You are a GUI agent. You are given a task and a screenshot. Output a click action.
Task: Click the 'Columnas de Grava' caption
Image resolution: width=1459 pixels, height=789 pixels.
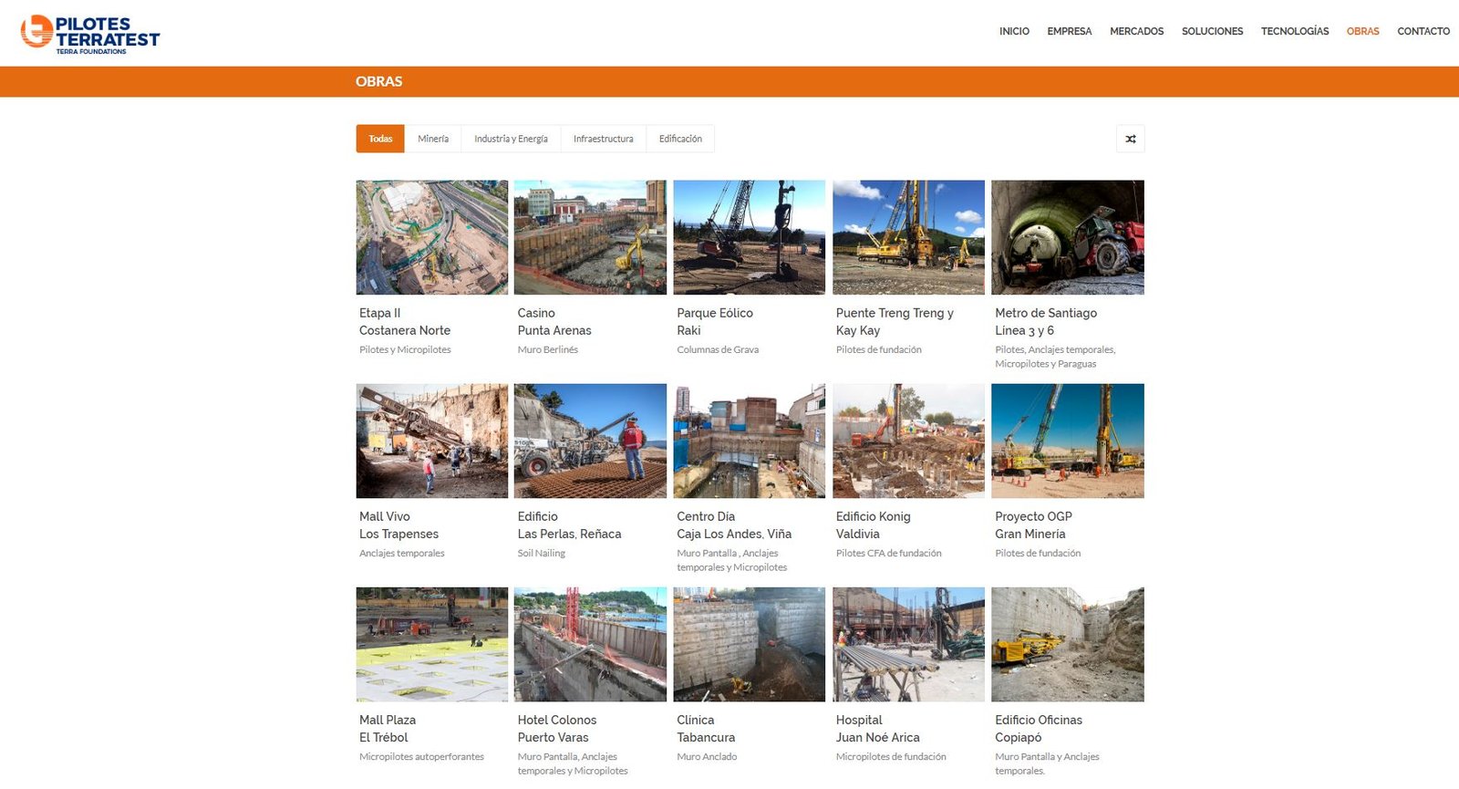(718, 349)
